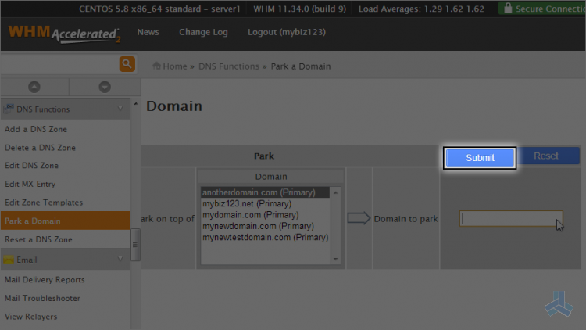Go to Home breadcrumb link

(x=175, y=66)
